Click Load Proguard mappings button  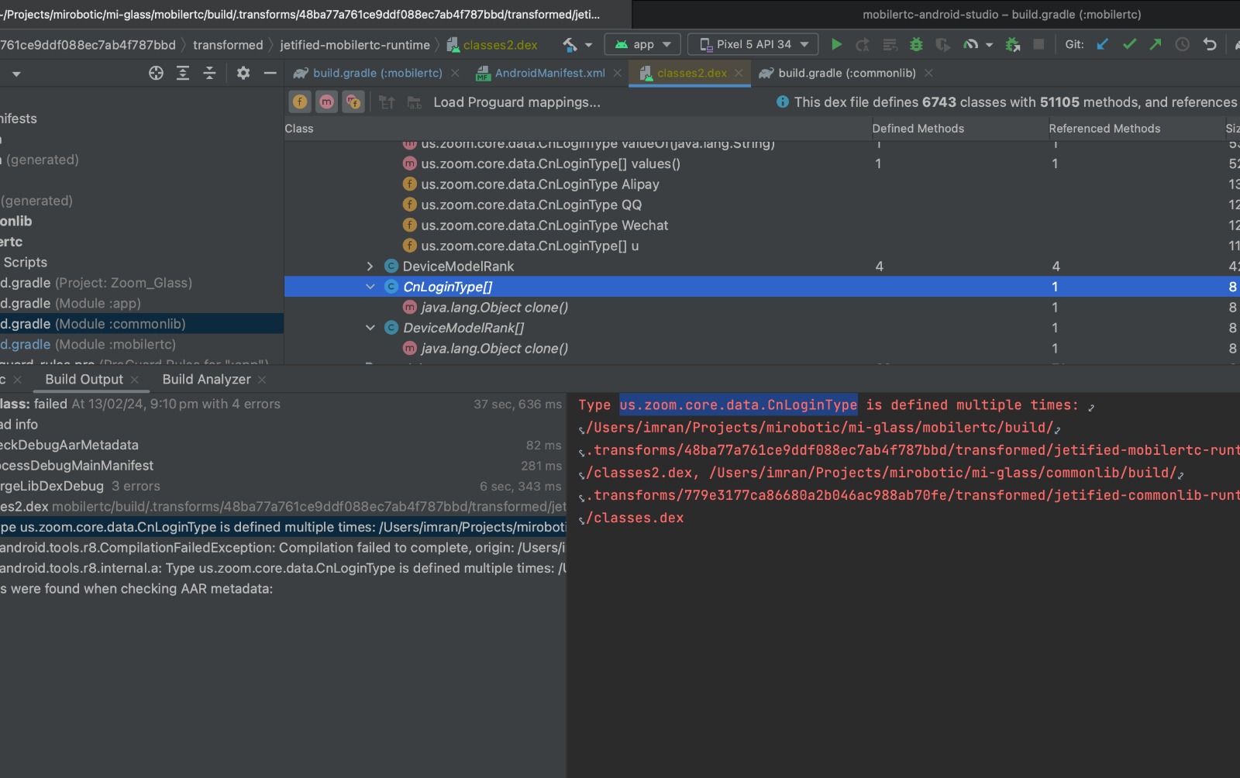pos(516,102)
